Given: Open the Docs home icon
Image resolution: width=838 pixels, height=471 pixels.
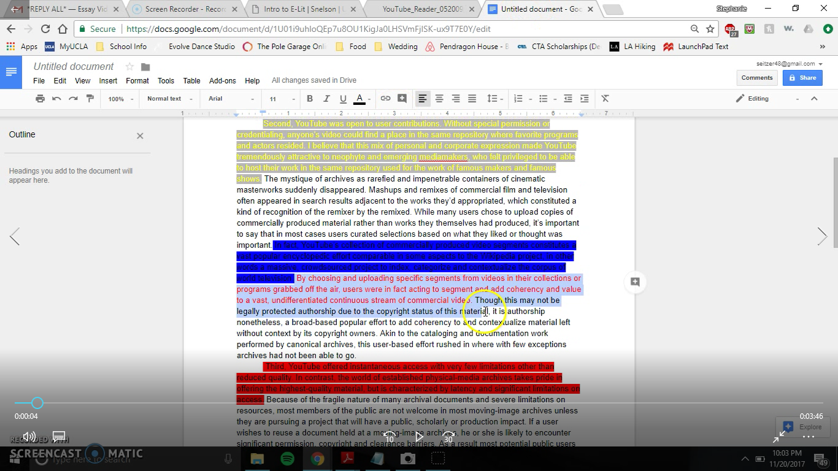Looking at the screenshot, I should click(x=11, y=72).
